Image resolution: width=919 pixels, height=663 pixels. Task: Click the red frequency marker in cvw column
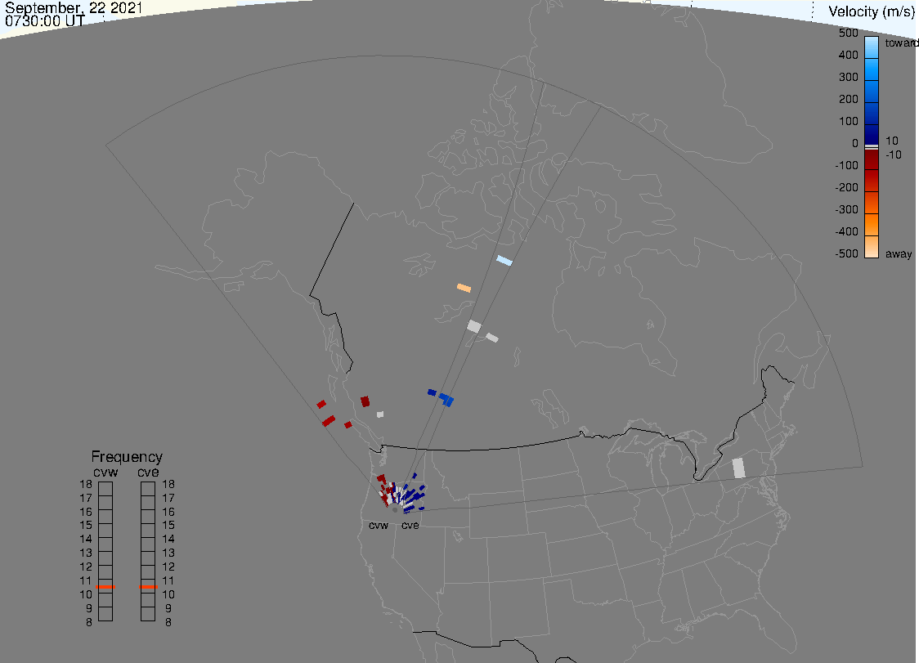(105, 586)
